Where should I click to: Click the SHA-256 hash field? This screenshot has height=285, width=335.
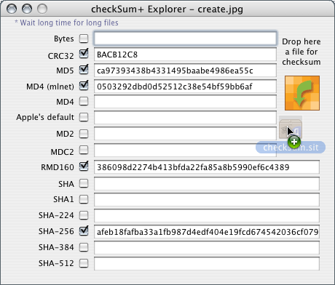coord(207,232)
